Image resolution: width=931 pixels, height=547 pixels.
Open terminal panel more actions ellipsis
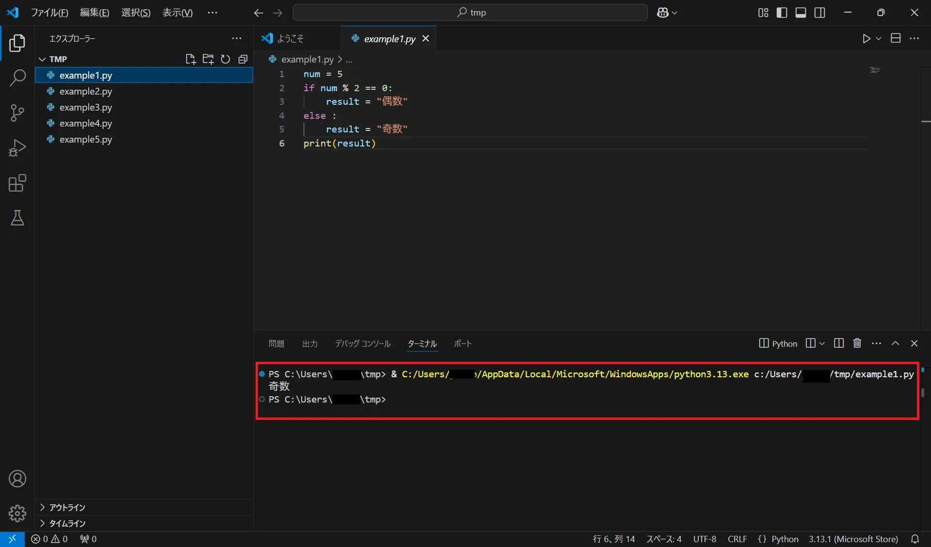876,343
